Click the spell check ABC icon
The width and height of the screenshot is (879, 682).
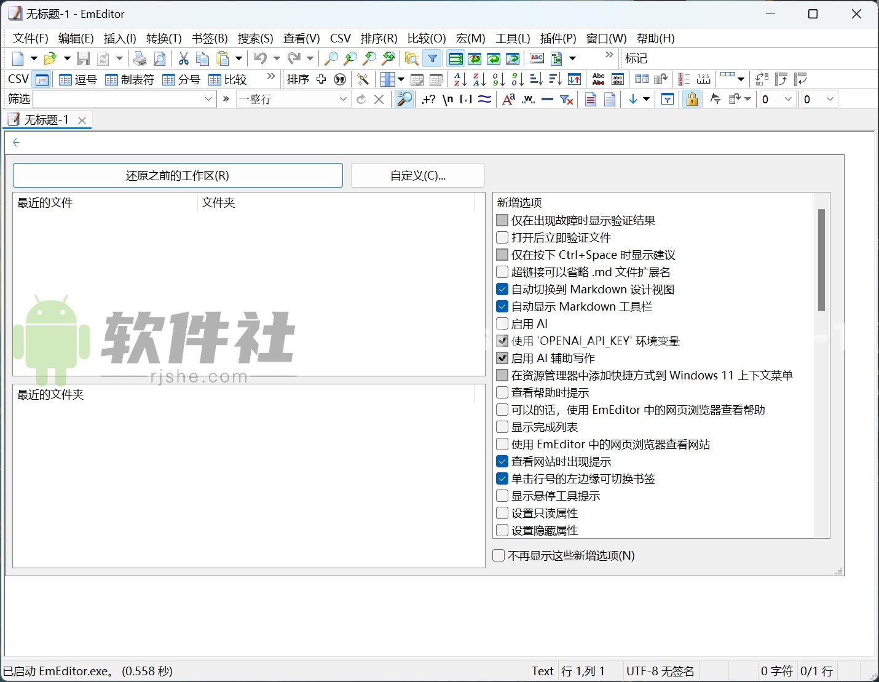tap(597, 79)
